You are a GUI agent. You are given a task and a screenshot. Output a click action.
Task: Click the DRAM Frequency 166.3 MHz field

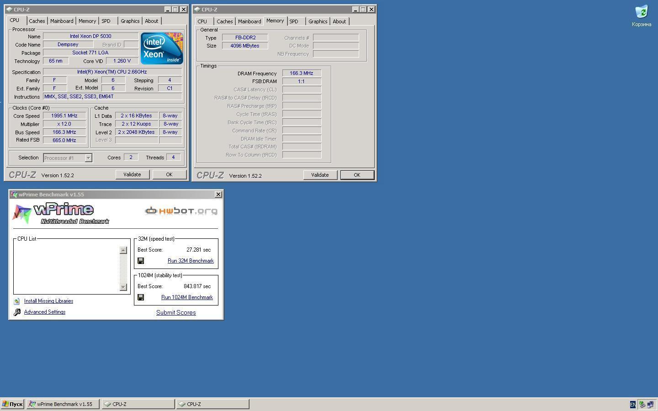click(x=302, y=73)
